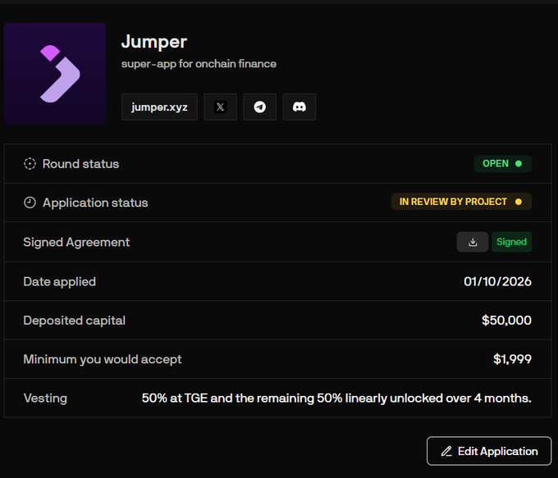Click the 'super-app for onchain finance' tagline
The width and height of the screenshot is (558, 478).
coord(199,64)
